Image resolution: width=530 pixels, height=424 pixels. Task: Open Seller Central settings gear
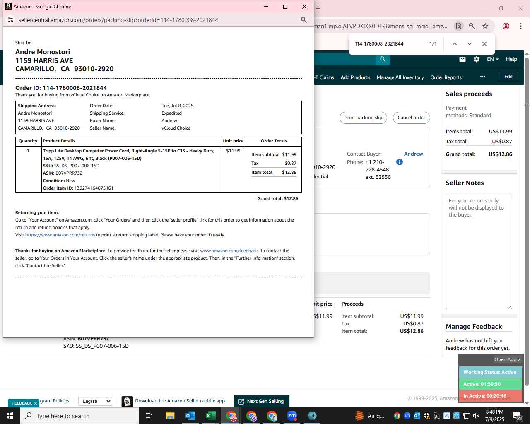click(x=477, y=59)
